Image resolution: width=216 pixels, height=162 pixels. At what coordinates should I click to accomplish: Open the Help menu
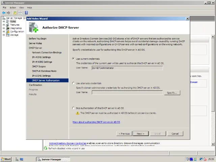pos(29,7)
